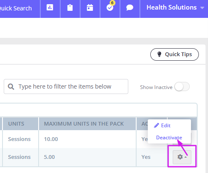The width and height of the screenshot is (208, 173).
Task: Open the reports bar chart icon
Action: (50, 7)
